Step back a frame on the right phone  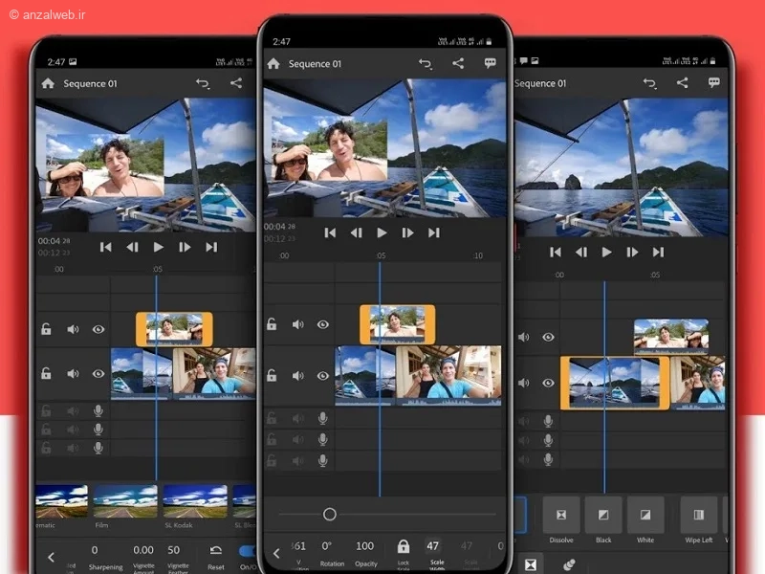pos(581,252)
